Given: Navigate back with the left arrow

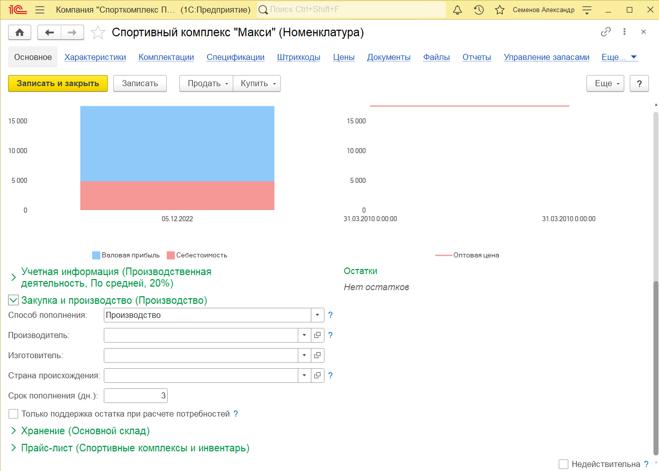Looking at the screenshot, I should [x=49, y=32].
